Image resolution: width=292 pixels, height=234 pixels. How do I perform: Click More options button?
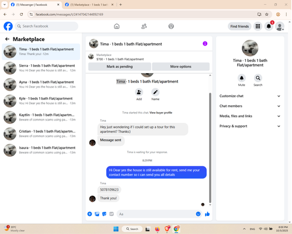tap(180, 67)
